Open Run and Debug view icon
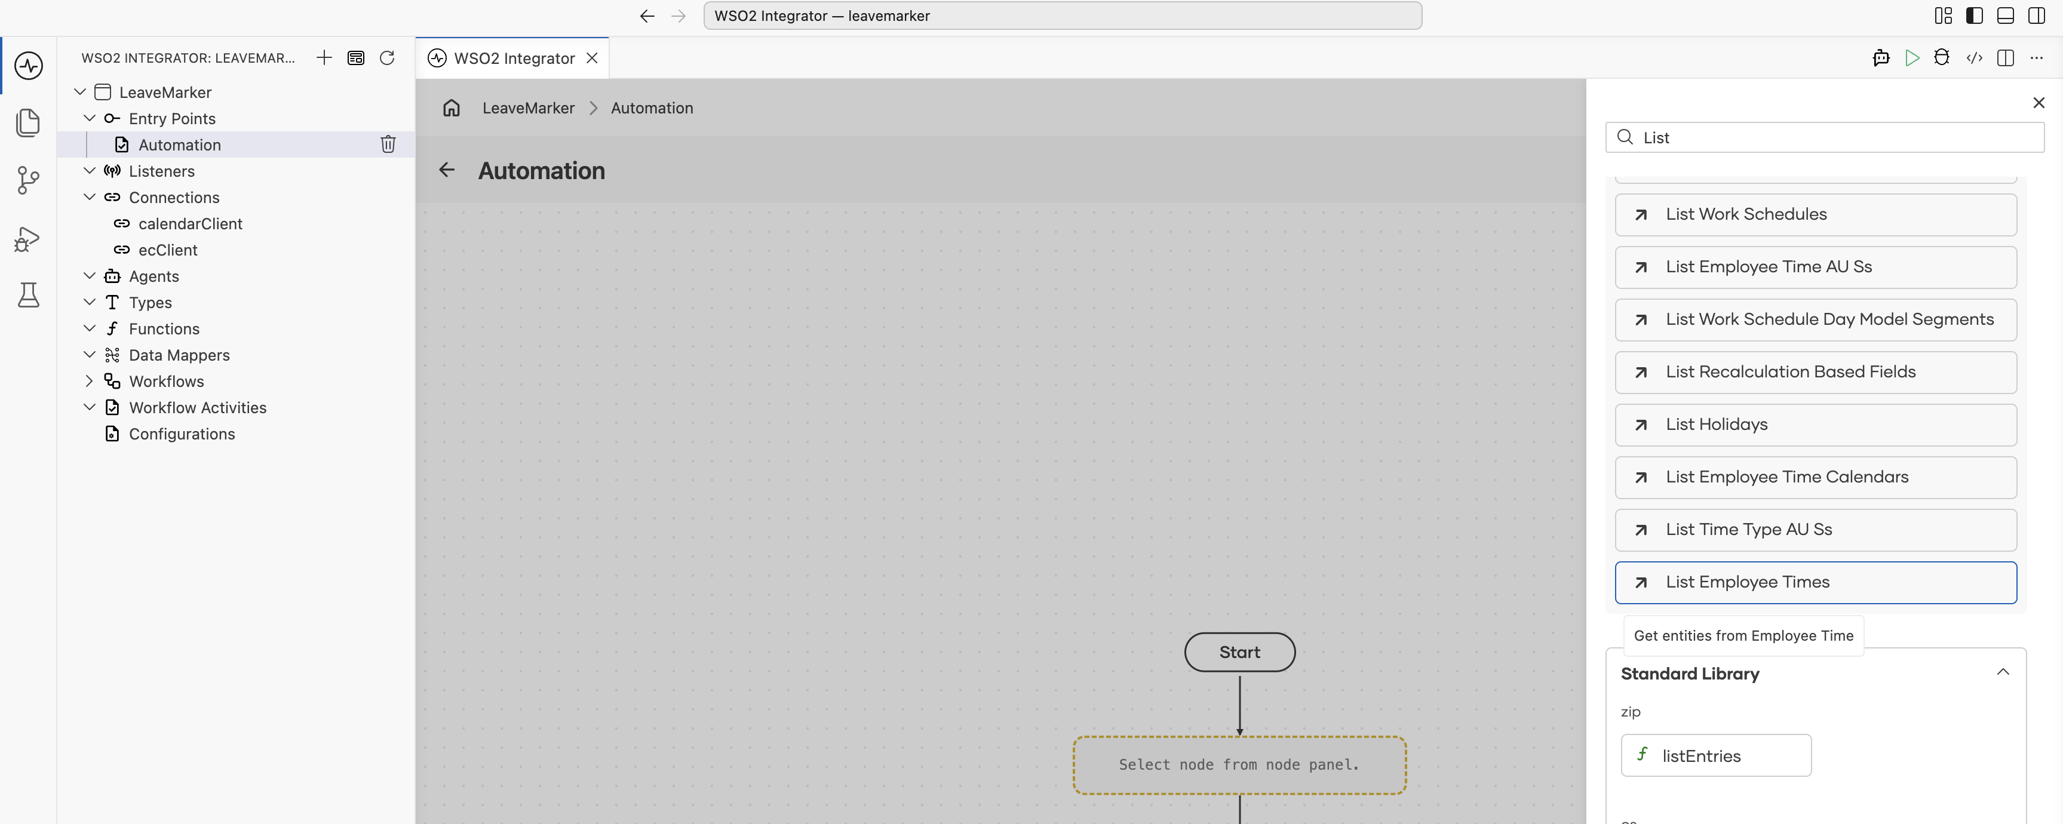Image resolution: width=2063 pixels, height=824 pixels. tap(29, 239)
